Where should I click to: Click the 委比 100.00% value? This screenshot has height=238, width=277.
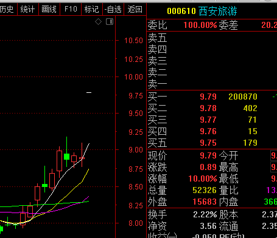click(200, 25)
